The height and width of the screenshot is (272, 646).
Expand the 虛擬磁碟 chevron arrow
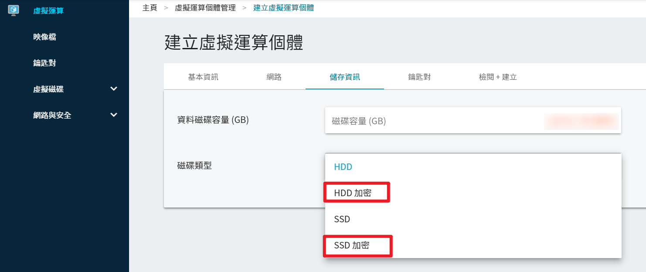tap(114, 89)
